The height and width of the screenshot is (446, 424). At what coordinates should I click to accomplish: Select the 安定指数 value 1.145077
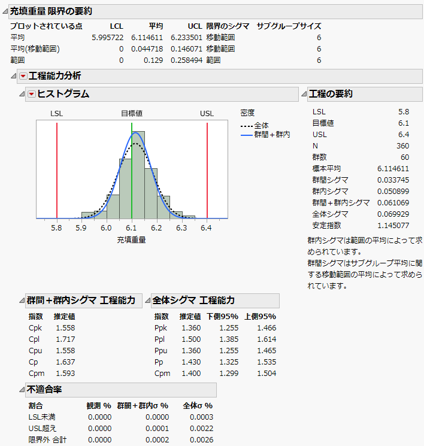(393, 226)
